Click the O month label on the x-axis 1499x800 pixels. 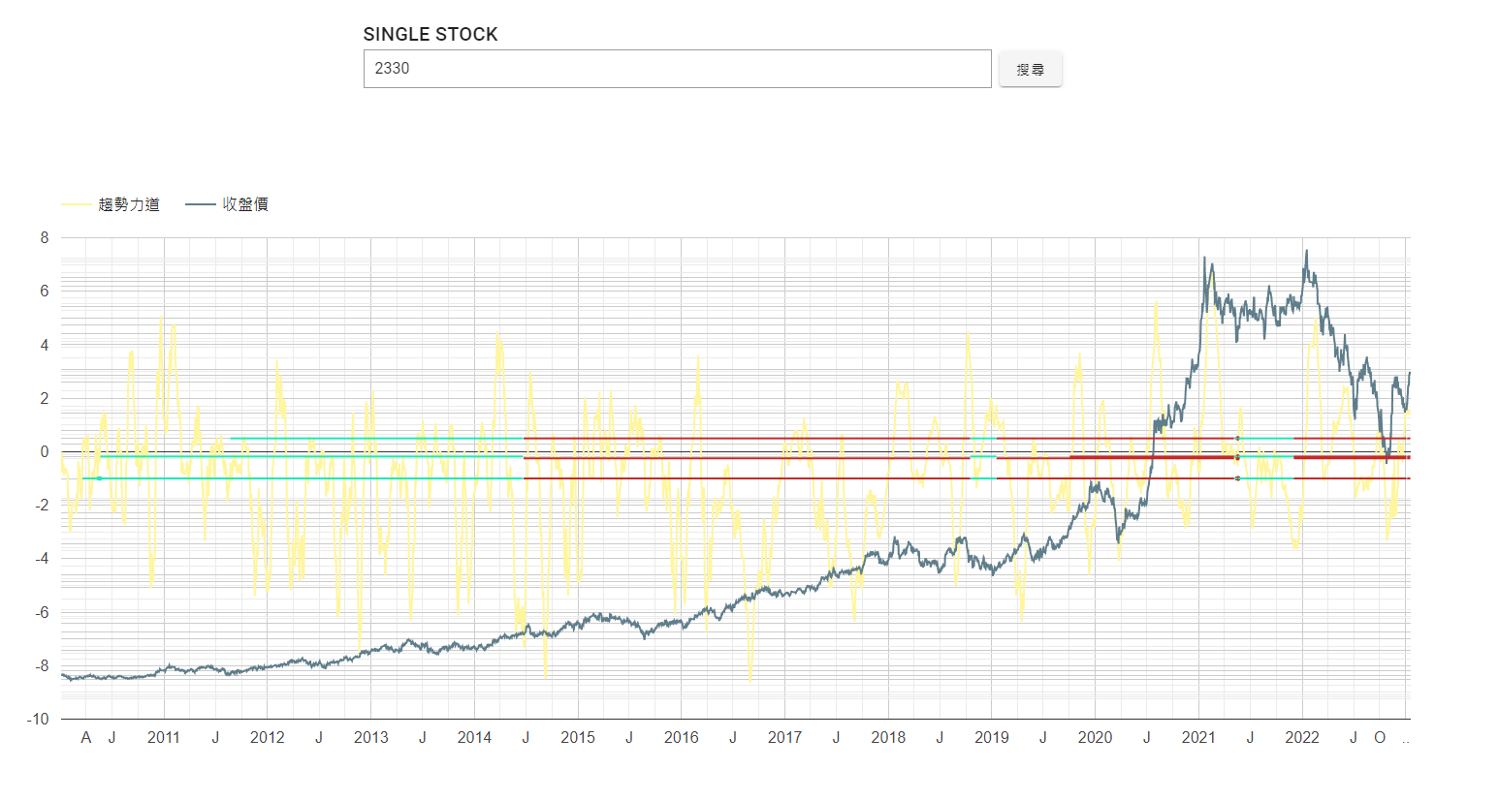tap(1380, 738)
